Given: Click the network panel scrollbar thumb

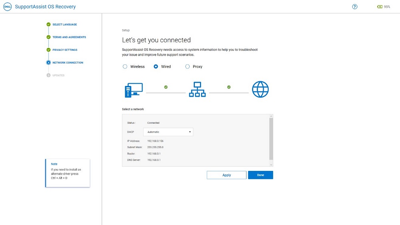Looking at the screenshot, I should pyautogui.click(x=271, y=139).
